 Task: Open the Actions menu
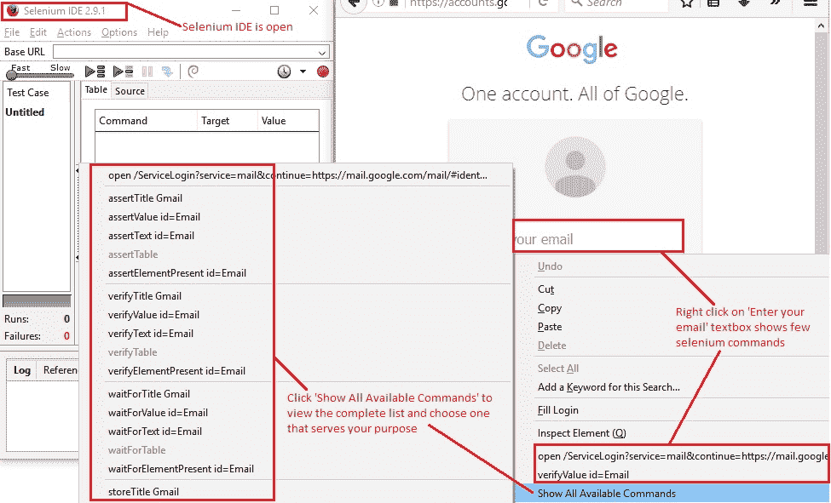(74, 32)
